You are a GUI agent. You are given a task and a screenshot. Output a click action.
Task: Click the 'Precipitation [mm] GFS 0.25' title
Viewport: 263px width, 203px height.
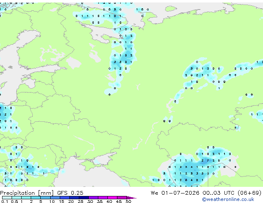point(41,193)
